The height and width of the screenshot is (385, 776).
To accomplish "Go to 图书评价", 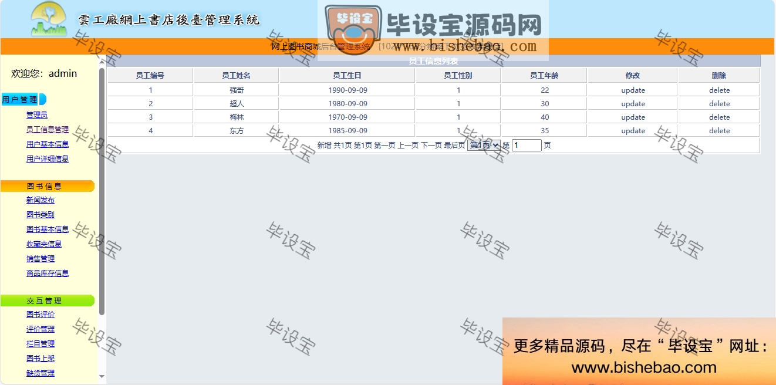I will point(41,315).
